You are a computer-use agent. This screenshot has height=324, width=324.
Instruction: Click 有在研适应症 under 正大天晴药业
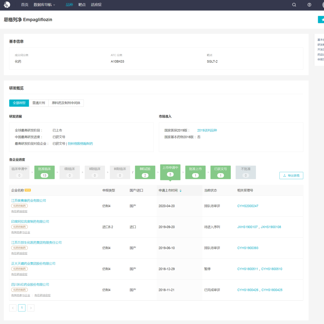coord(19,274)
